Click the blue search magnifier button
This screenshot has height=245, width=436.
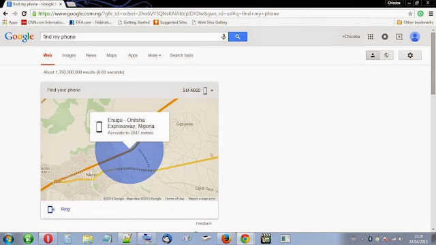click(238, 37)
